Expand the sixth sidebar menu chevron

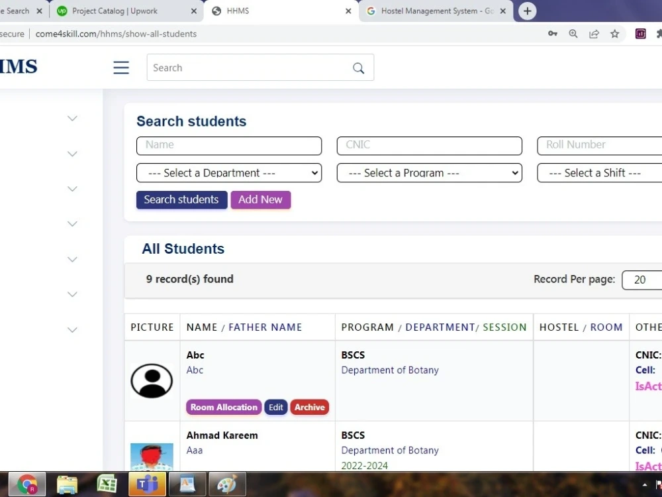[73, 295]
